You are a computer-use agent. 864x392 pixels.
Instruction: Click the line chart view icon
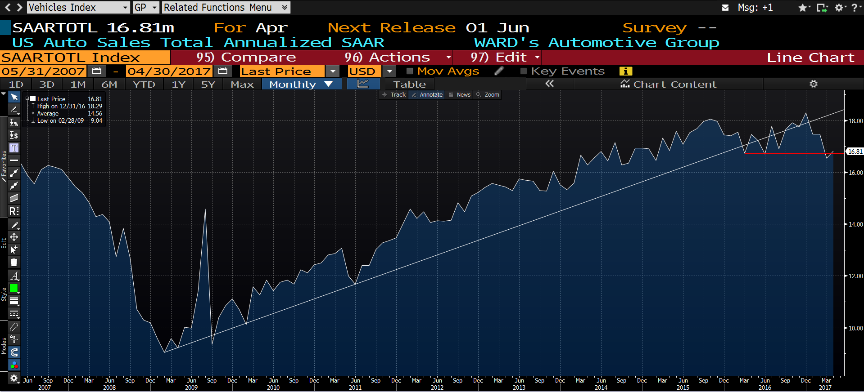click(x=363, y=84)
